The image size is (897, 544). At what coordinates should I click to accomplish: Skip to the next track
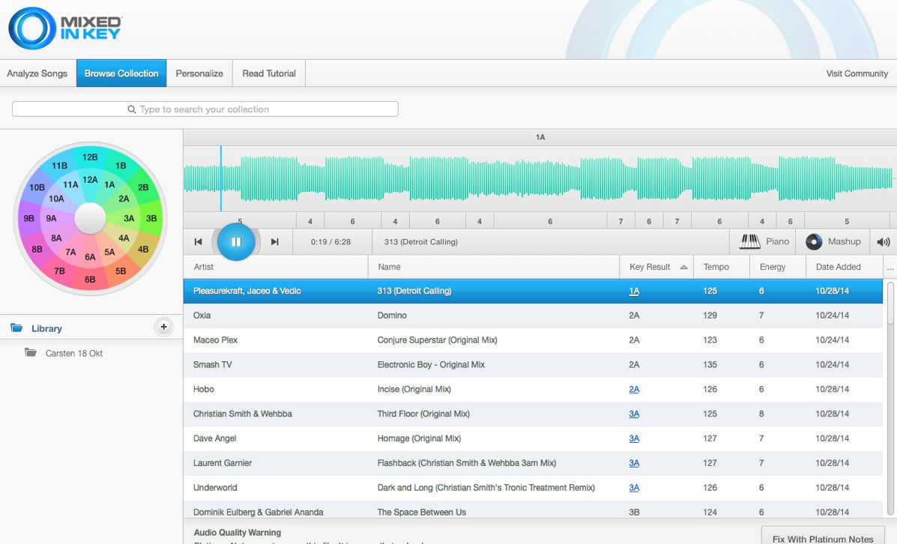coord(274,242)
